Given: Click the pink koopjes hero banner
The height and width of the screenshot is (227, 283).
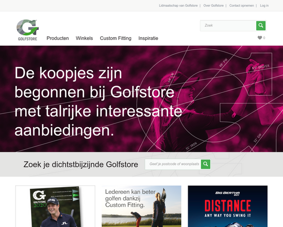Looking at the screenshot, I should [x=141, y=99].
